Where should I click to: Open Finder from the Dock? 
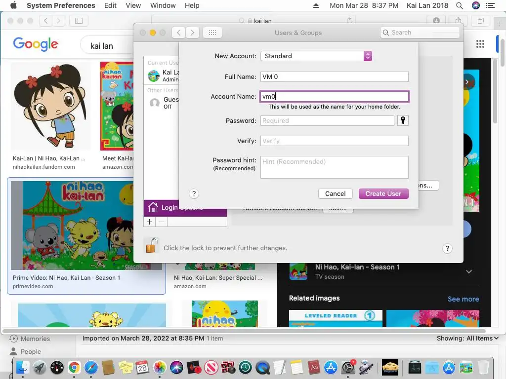23,367
